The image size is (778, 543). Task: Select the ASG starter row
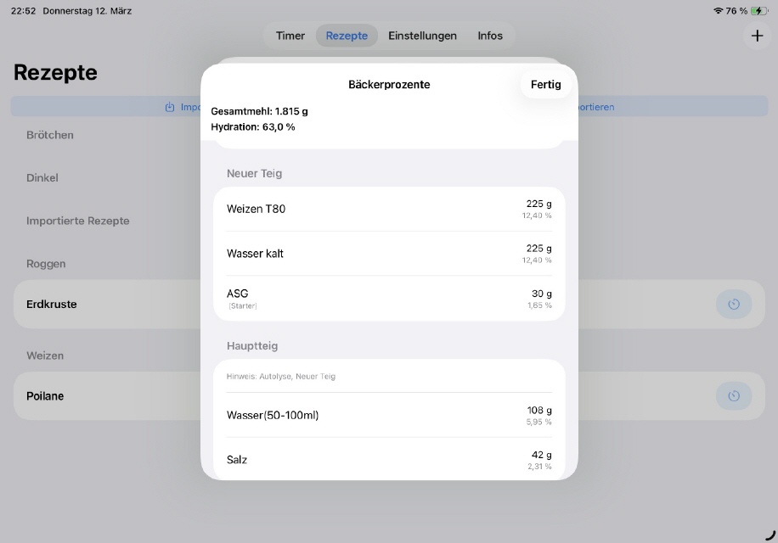[x=389, y=298]
